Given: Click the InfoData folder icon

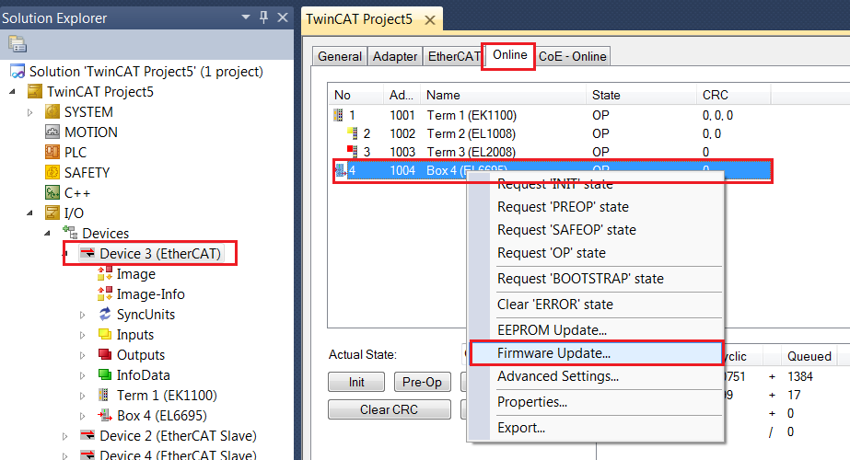Looking at the screenshot, I should 105,374.
